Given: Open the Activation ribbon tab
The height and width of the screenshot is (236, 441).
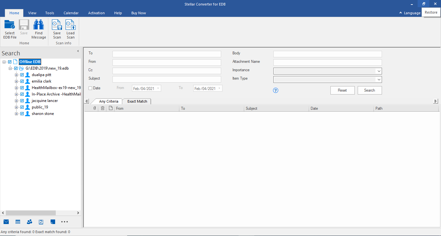Looking at the screenshot, I should point(96,13).
